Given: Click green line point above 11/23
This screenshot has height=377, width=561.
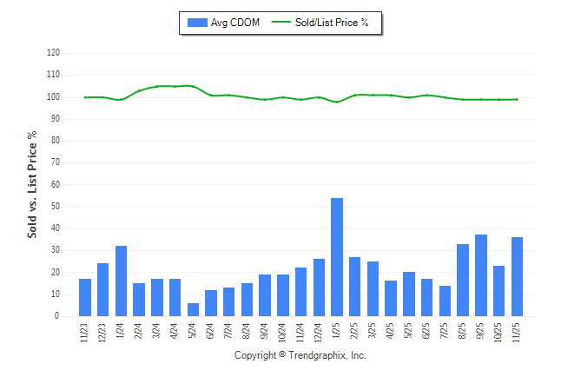Looking at the screenshot, I should point(85,97).
